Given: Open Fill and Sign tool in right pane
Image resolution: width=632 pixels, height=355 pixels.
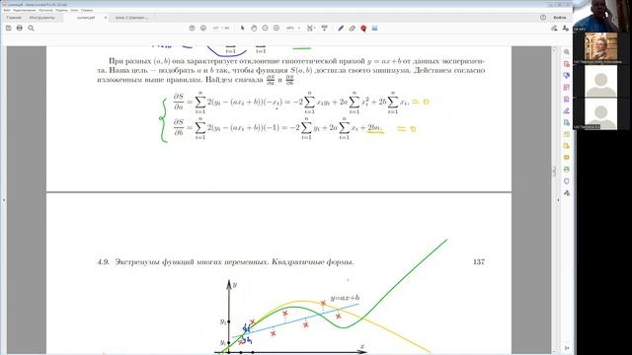Looking at the screenshot, I should (566, 110).
